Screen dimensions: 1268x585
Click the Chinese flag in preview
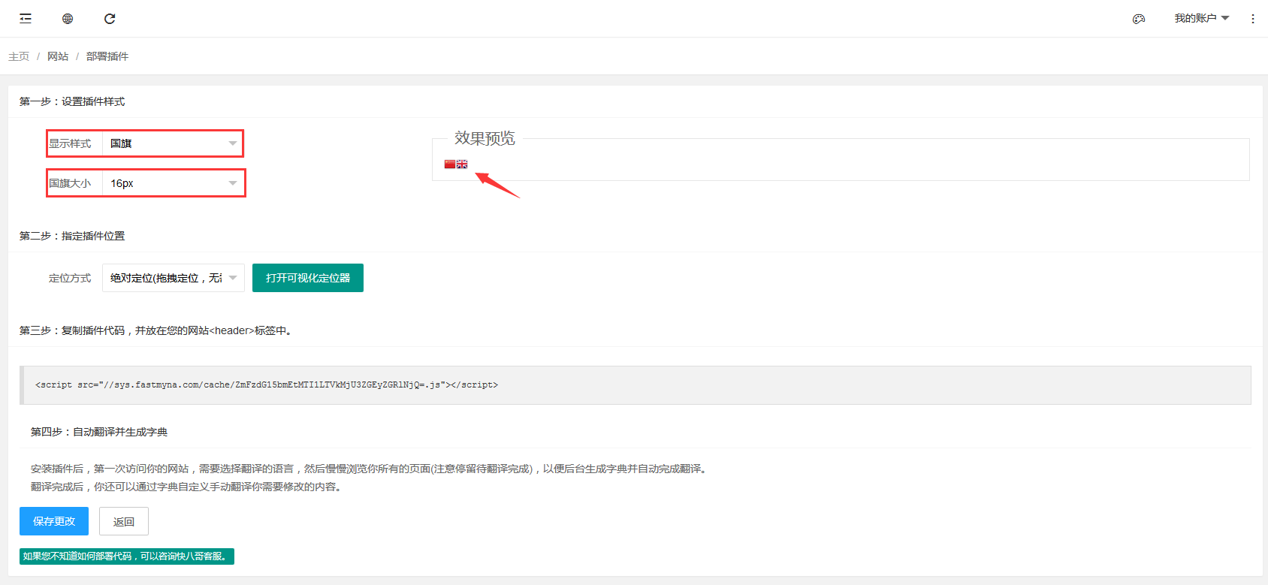tap(450, 164)
